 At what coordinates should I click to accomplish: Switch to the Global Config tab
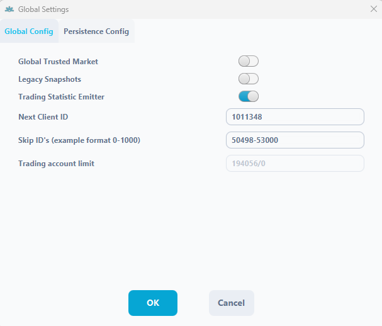pyautogui.click(x=29, y=31)
